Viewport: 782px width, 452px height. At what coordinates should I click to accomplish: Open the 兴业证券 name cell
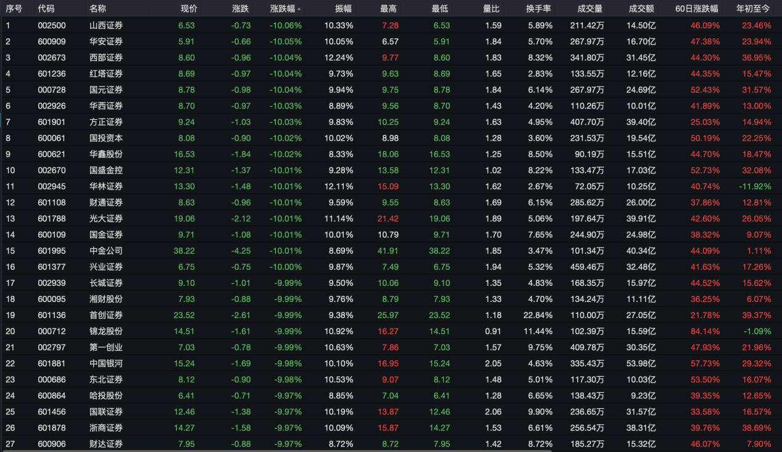106,266
